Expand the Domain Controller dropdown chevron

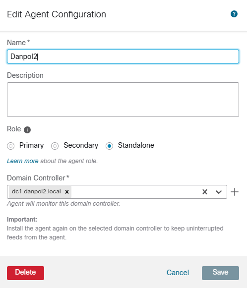point(219,192)
